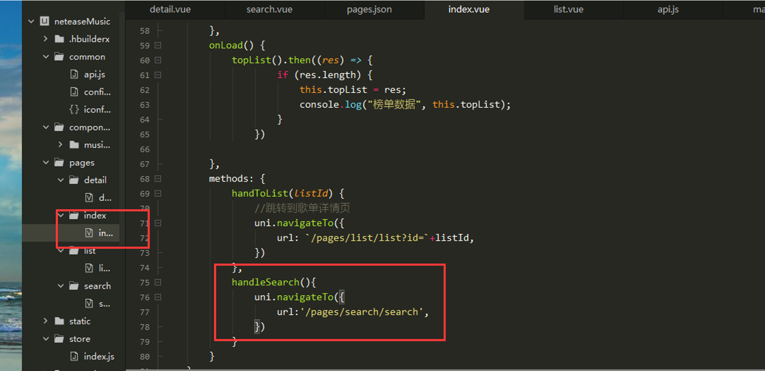
Task: Click the topList().then call
Action: [271, 60]
